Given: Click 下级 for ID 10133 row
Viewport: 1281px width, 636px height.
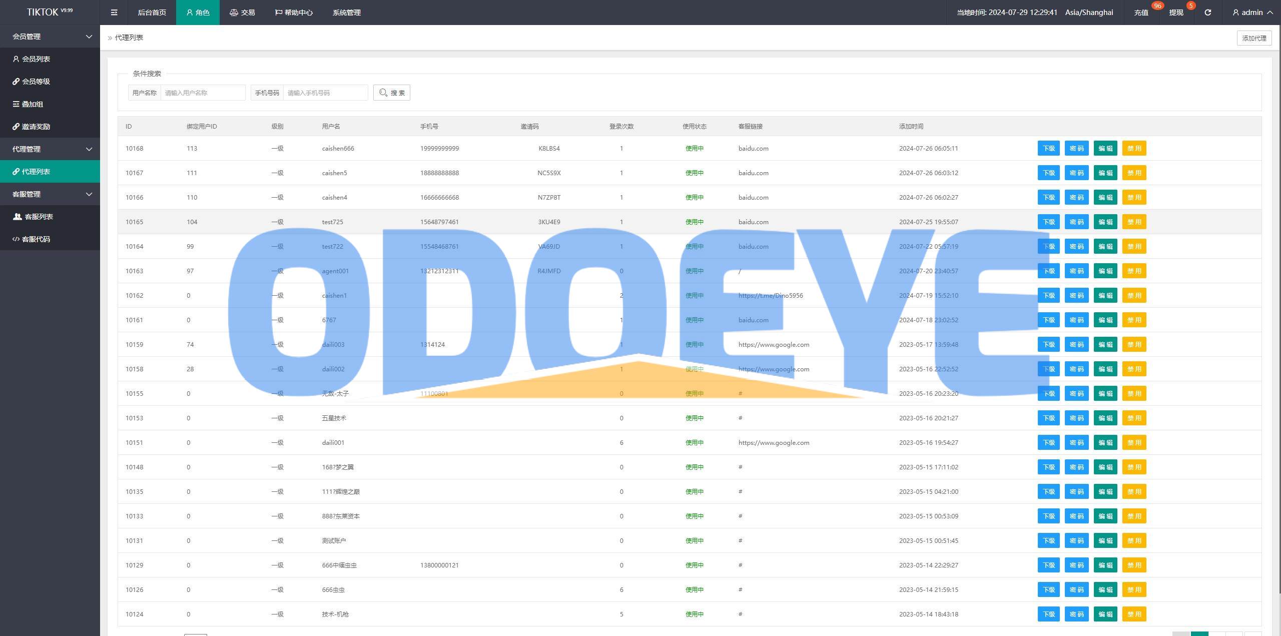Looking at the screenshot, I should (x=1048, y=516).
